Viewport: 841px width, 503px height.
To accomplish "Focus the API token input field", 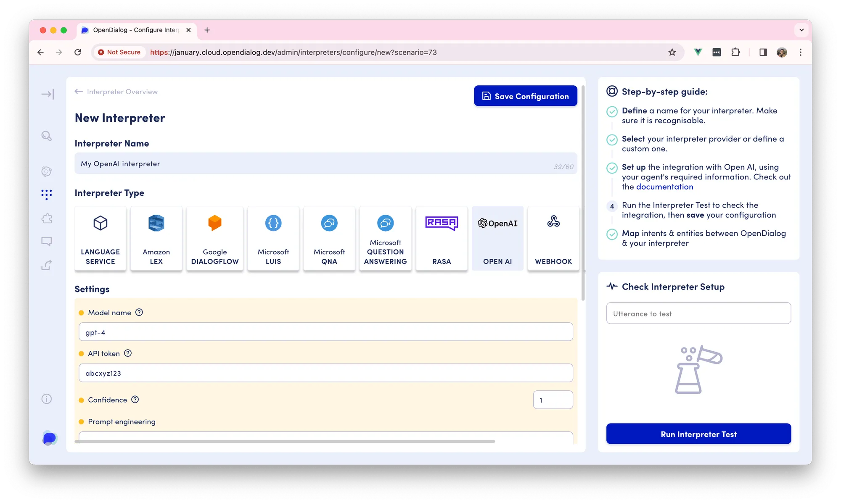I will click(326, 373).
